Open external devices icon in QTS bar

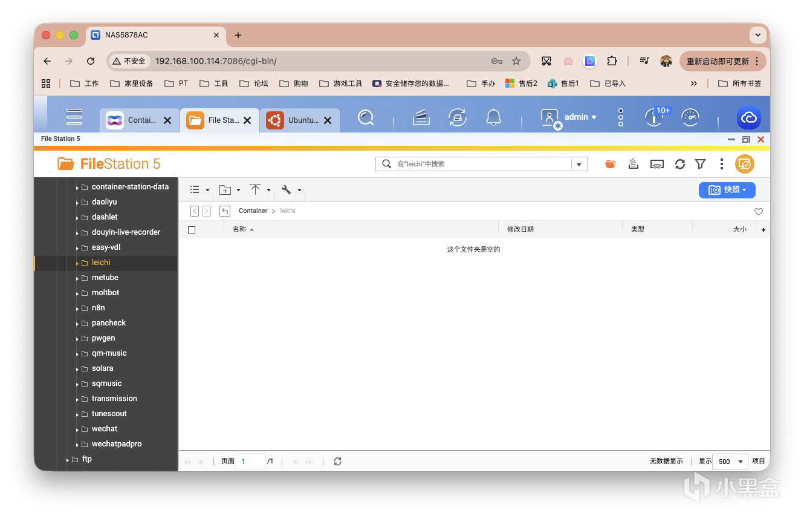tap(458, 117)
